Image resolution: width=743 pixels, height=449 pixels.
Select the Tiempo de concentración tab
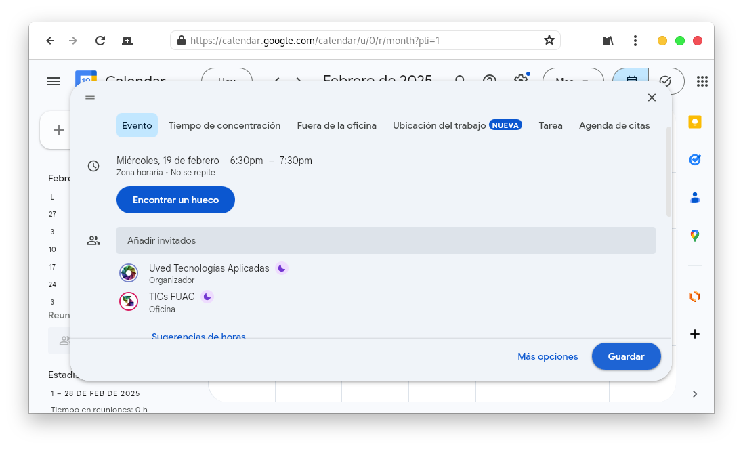(x=224, y=125)
